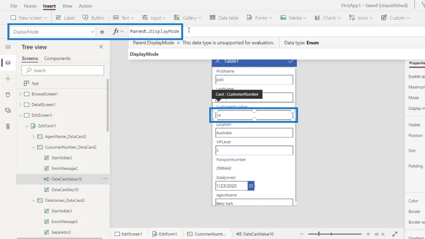Open more options for DataCardValue10
This screenshot has height=239, width=425.
coord(104,179)
